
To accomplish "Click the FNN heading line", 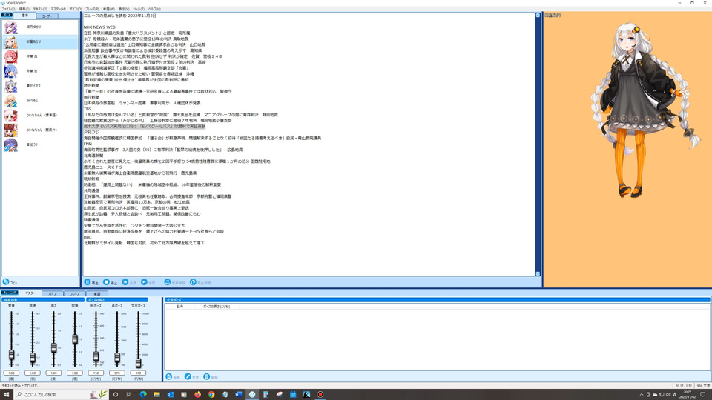I will (x=88, y=144).
